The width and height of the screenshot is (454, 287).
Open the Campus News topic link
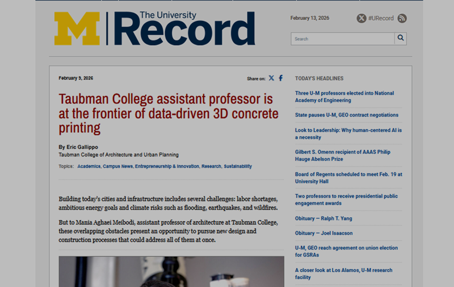(118, 166)
